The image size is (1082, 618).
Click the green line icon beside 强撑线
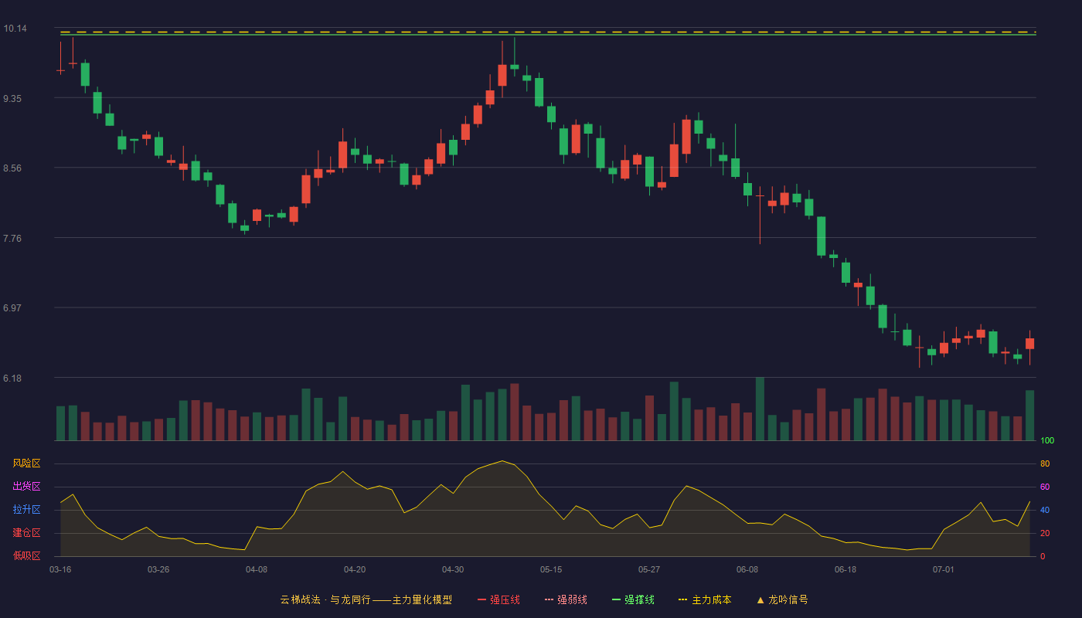616,599
